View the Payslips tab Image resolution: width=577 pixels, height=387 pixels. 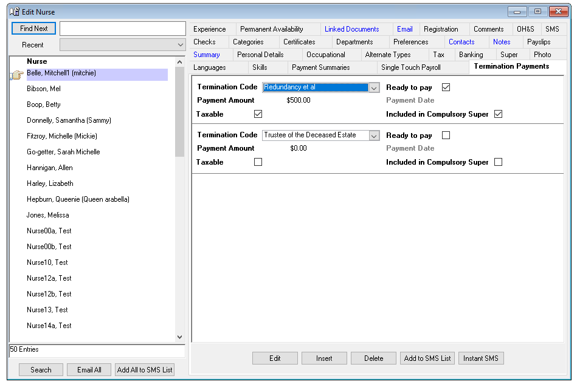point(539,42)
